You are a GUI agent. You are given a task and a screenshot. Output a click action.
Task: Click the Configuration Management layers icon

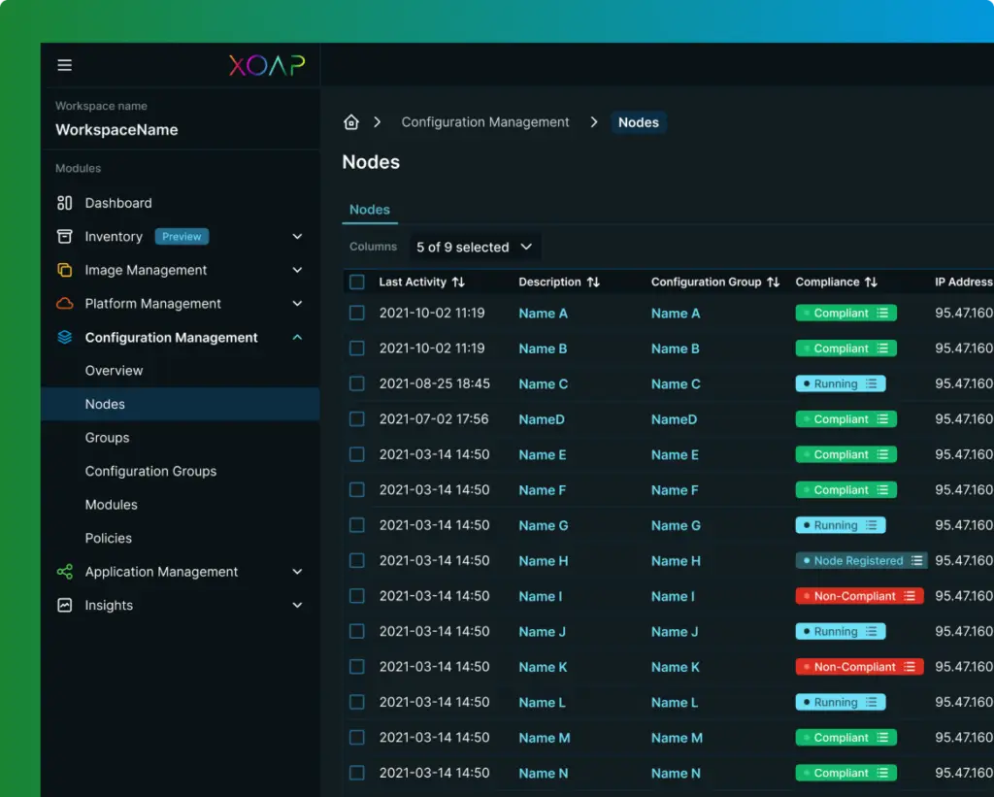(64, 337)
